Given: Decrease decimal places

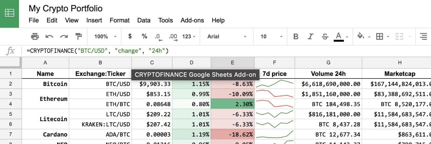Looking at the screenshot, I should tap(158, 37).
